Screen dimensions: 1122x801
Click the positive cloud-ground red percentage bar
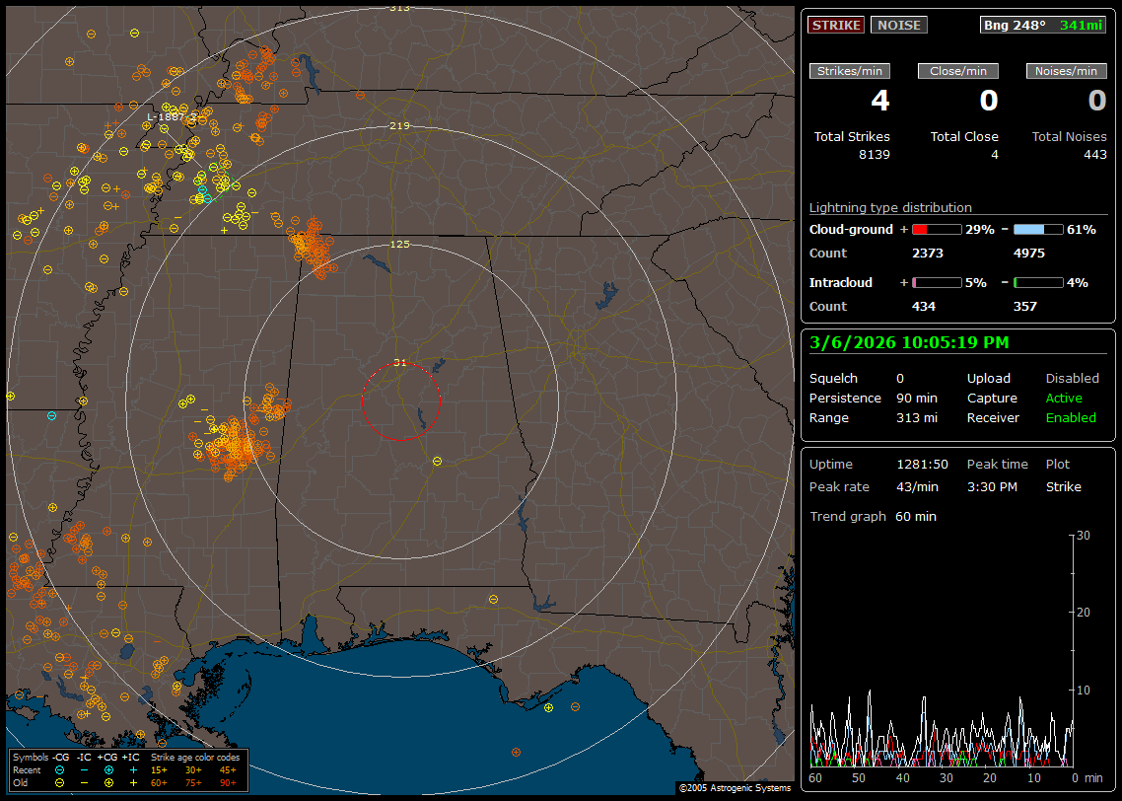(936, 229)
